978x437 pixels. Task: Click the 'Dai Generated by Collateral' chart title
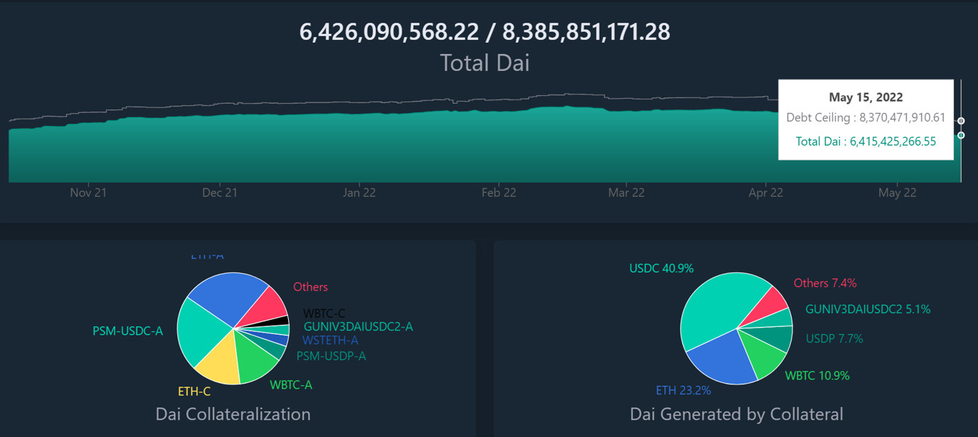(x=736, y=414)
